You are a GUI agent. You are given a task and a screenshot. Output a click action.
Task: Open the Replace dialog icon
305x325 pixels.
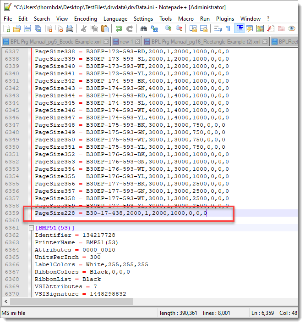[x=154, y=28]
